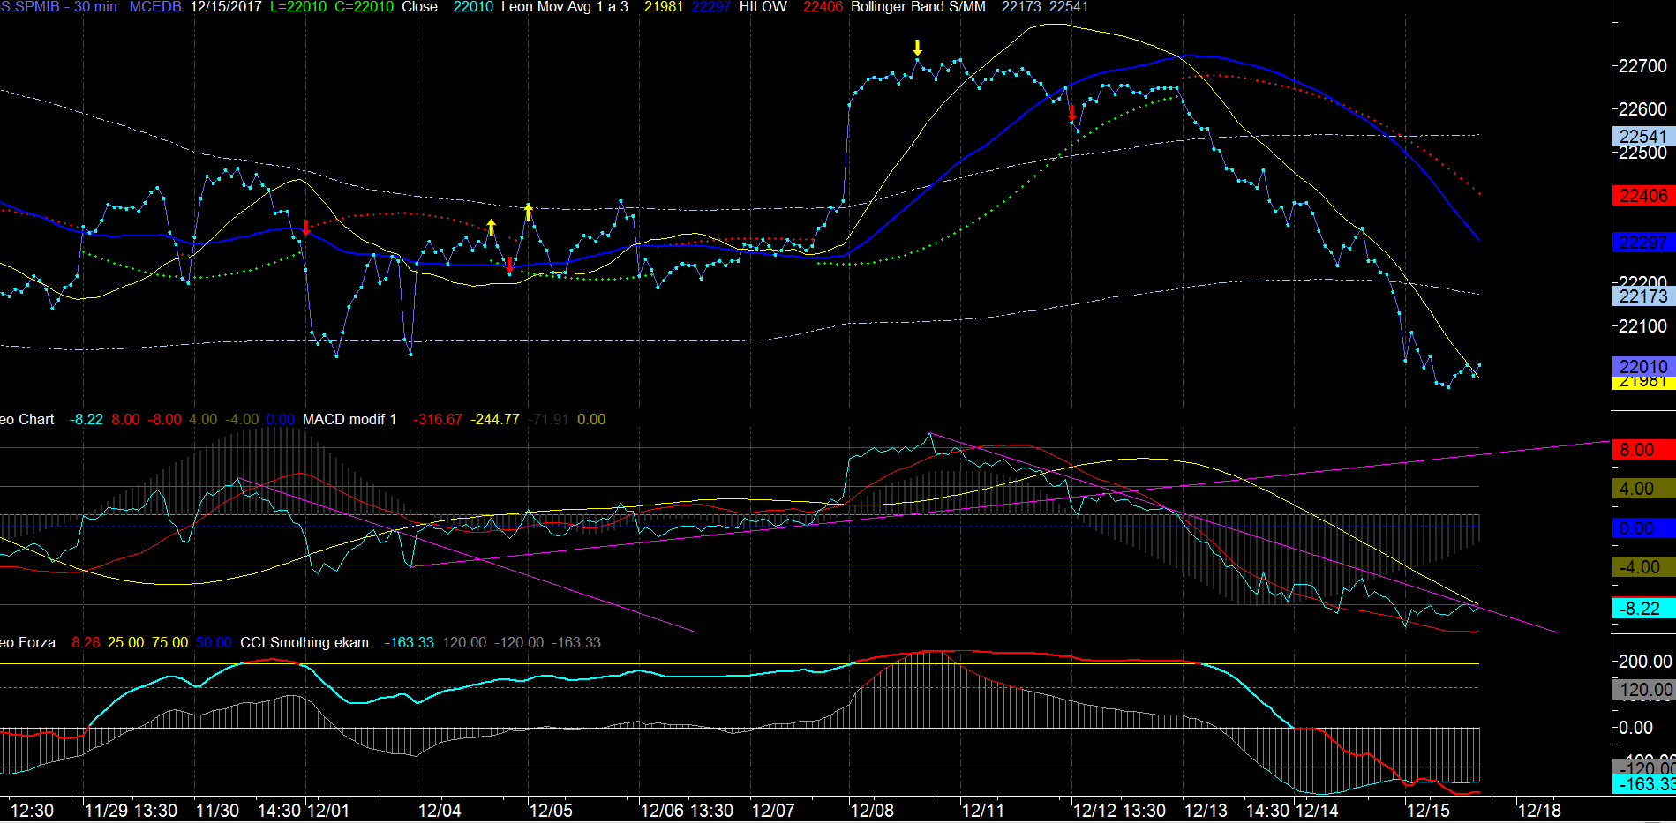Viewport: 1676px width, 823px height.
Task: Click the 12/06 13:30 time axis label
Action: point(687,811)
